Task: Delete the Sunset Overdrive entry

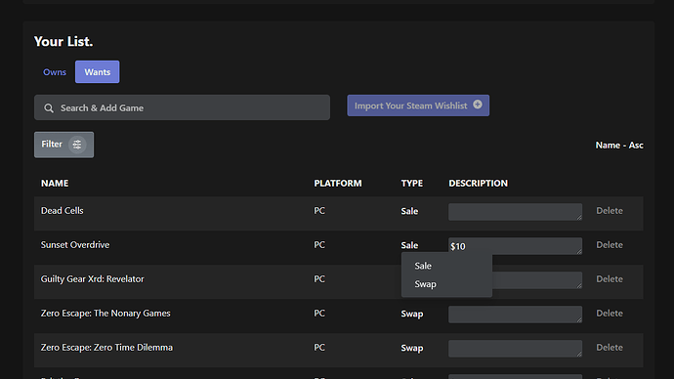Action: tap(610, 244)
